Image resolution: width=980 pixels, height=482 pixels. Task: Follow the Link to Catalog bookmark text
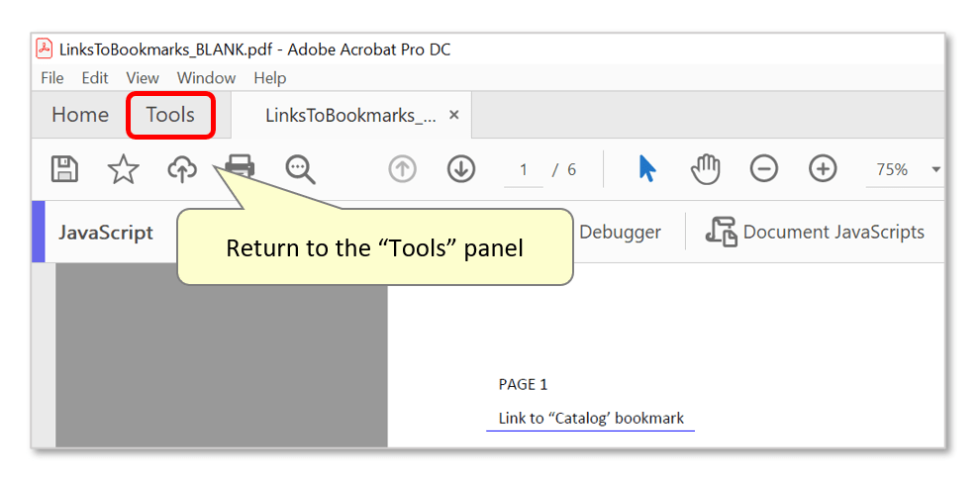click(x=591, y=419)
